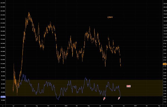This screenshot has width=167, height=107.
Task: Click the Aug label on time axis
Action: tap(37, 106)
